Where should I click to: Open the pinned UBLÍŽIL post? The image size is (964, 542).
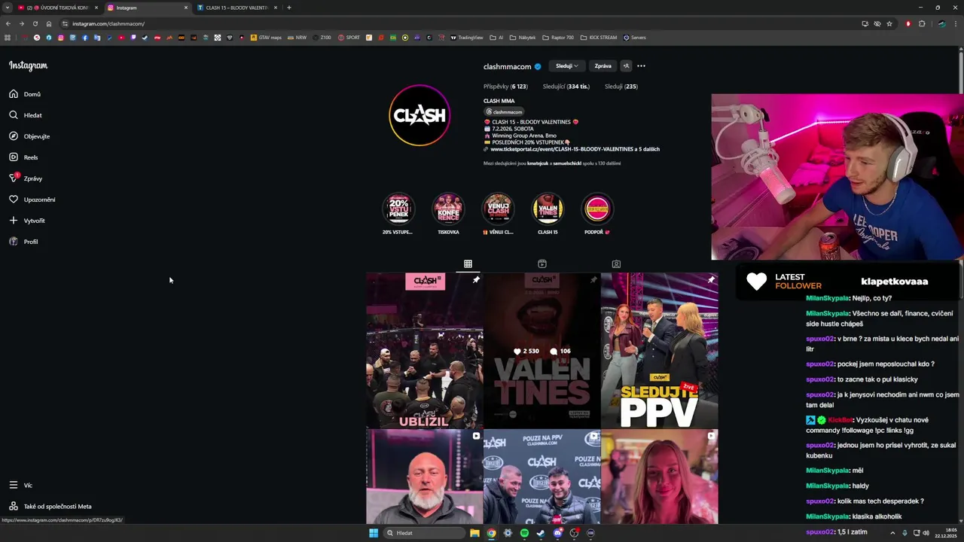425,350
